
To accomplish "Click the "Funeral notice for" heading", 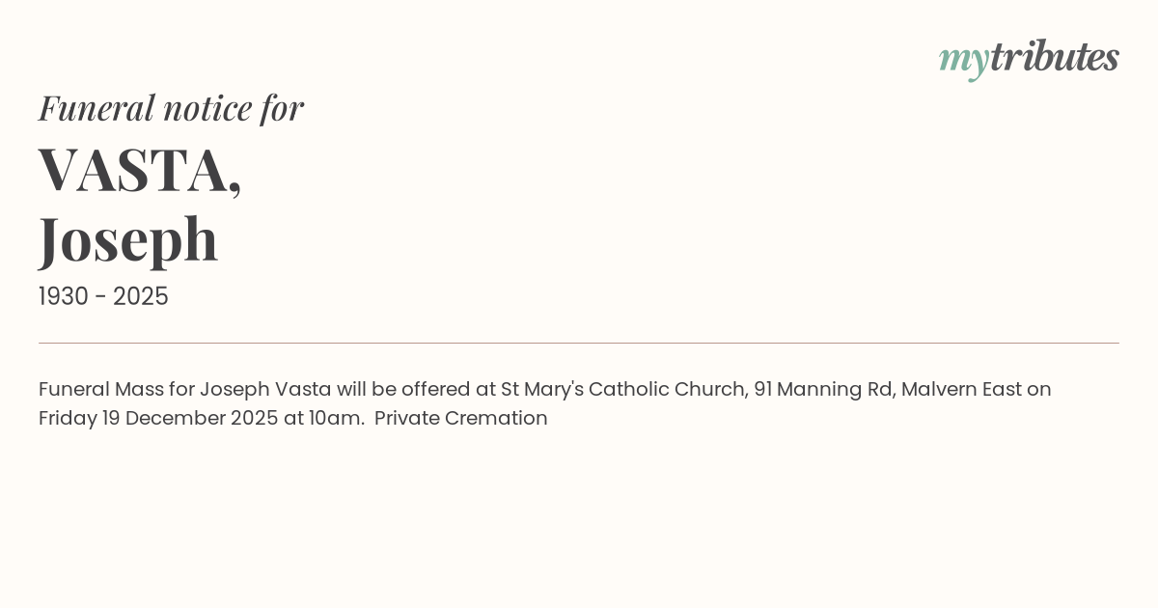I will click(171, 108).
